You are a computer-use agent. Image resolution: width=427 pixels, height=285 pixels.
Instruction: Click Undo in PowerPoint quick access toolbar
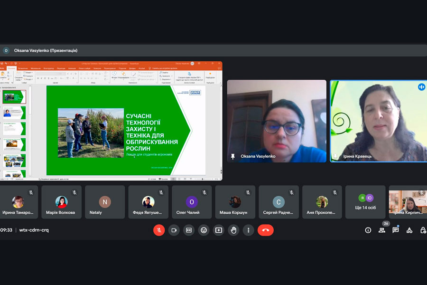(6, 64)
